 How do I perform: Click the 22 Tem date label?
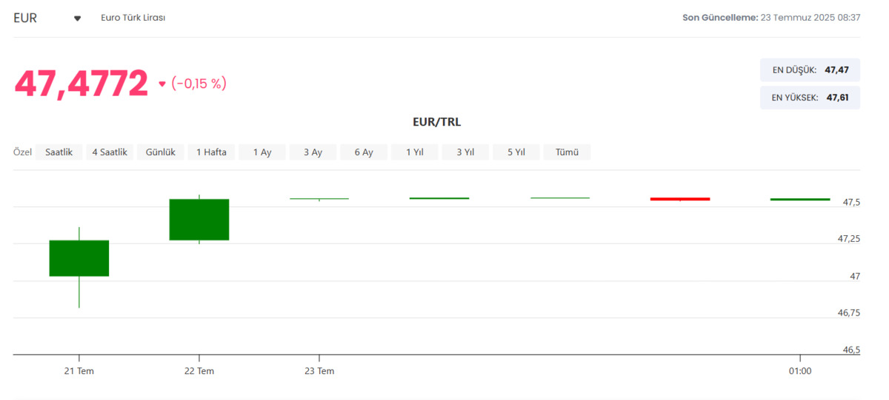(x=199, y=371)
